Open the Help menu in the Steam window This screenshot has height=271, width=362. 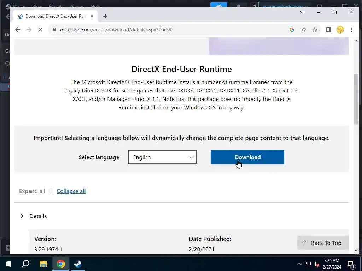95,6
